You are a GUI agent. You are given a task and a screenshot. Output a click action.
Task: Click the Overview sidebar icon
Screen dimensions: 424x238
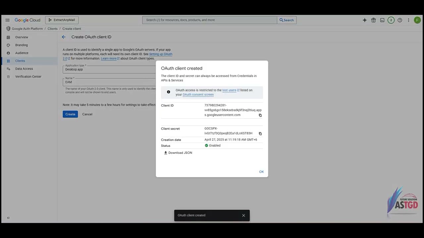(8, 37)
